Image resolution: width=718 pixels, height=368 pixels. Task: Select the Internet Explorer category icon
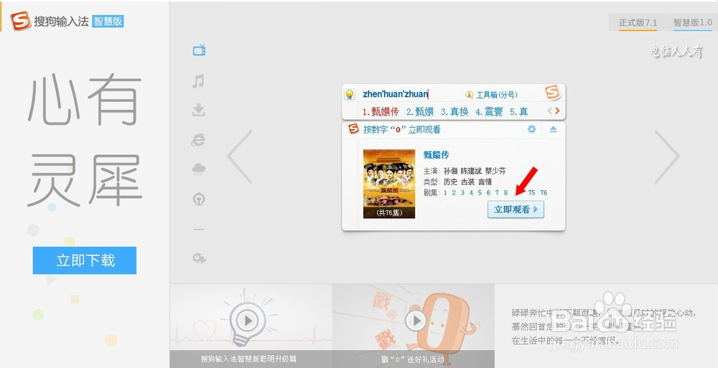coord(198,140)
